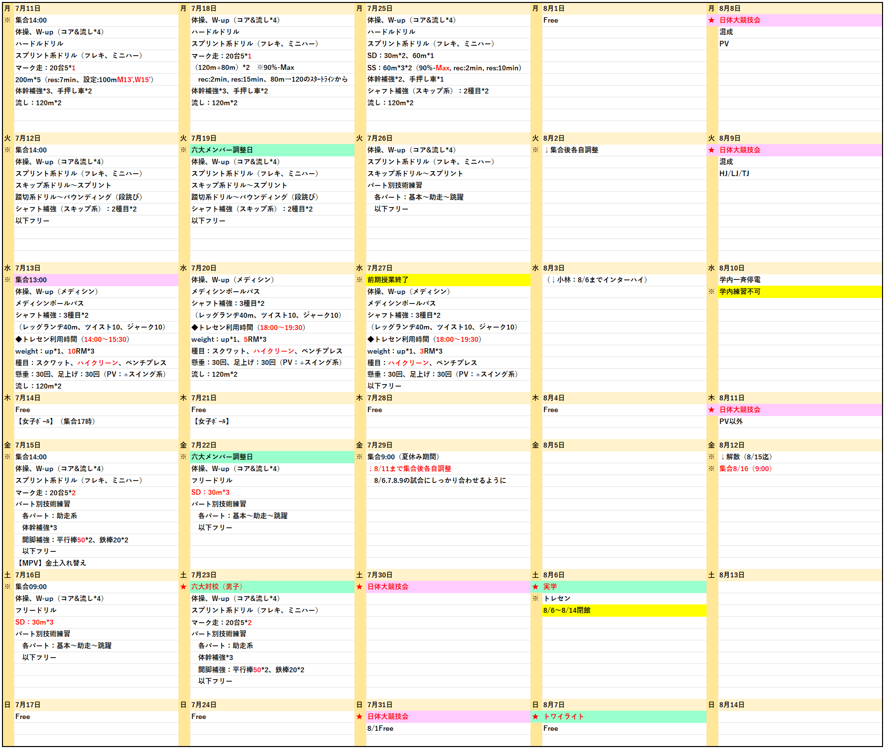Screen dimensions: 885x749
Task: Select the star marking 7月30日 日体大競技会
Action: (359, 587)
